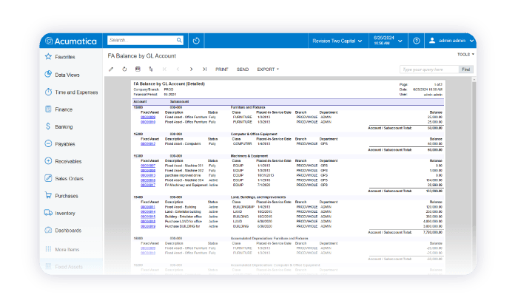Screen dimensions: 518x306
Task: Open More Items grid icon
Action: coord(48,249)
